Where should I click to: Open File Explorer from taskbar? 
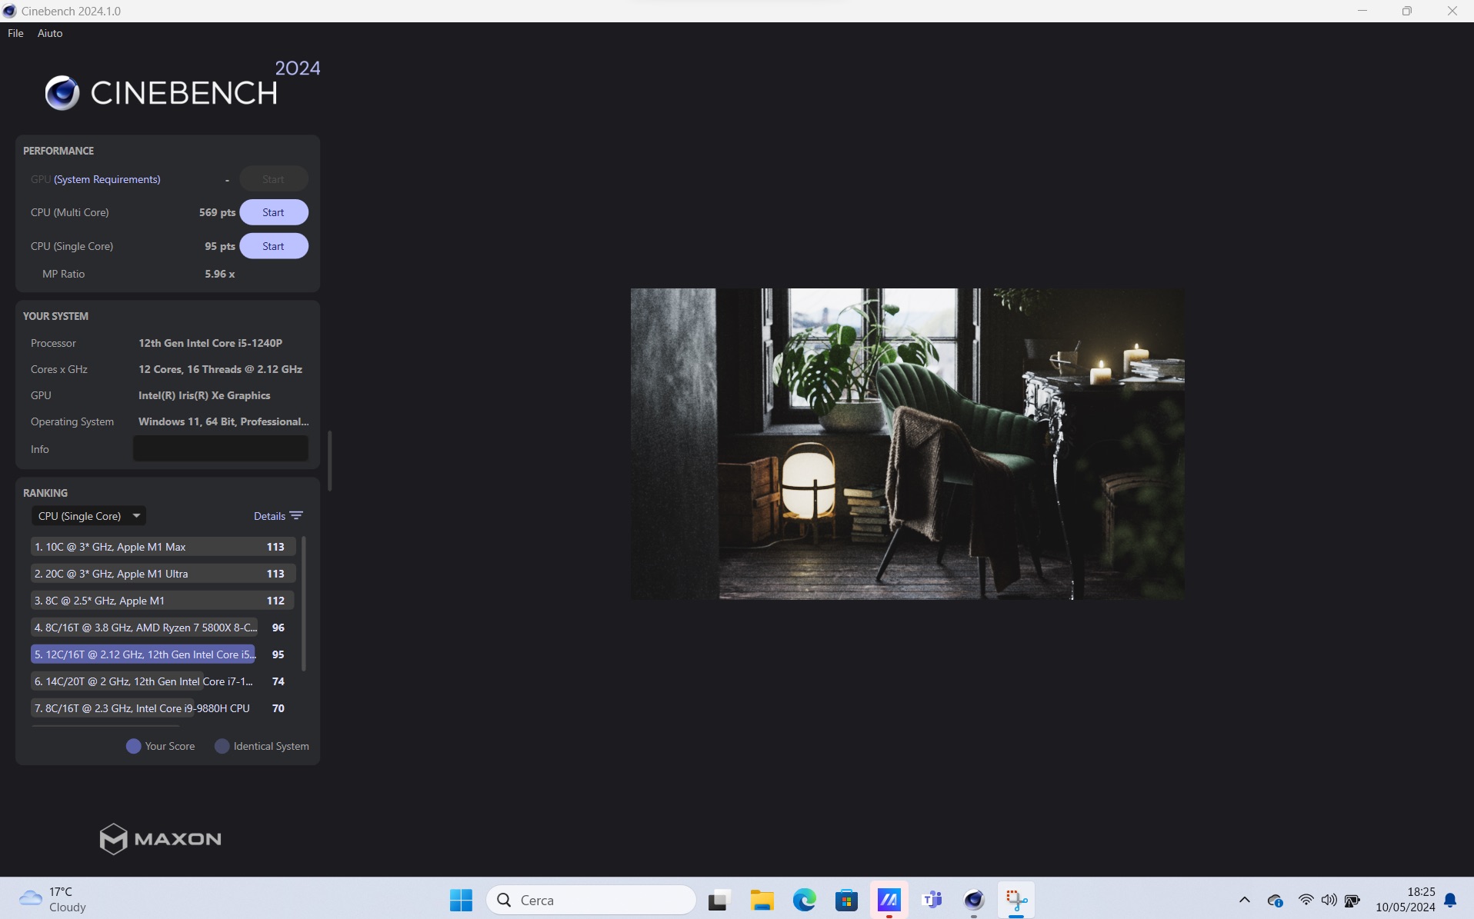[762, 900]
